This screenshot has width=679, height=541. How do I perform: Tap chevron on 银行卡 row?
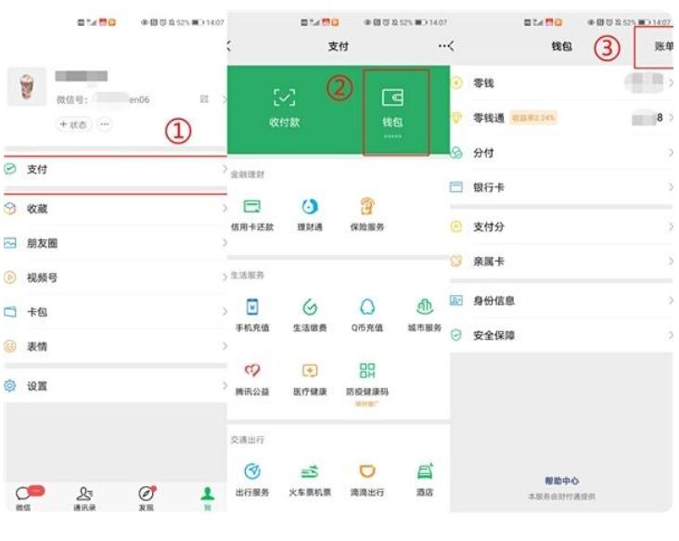[671, 187]
